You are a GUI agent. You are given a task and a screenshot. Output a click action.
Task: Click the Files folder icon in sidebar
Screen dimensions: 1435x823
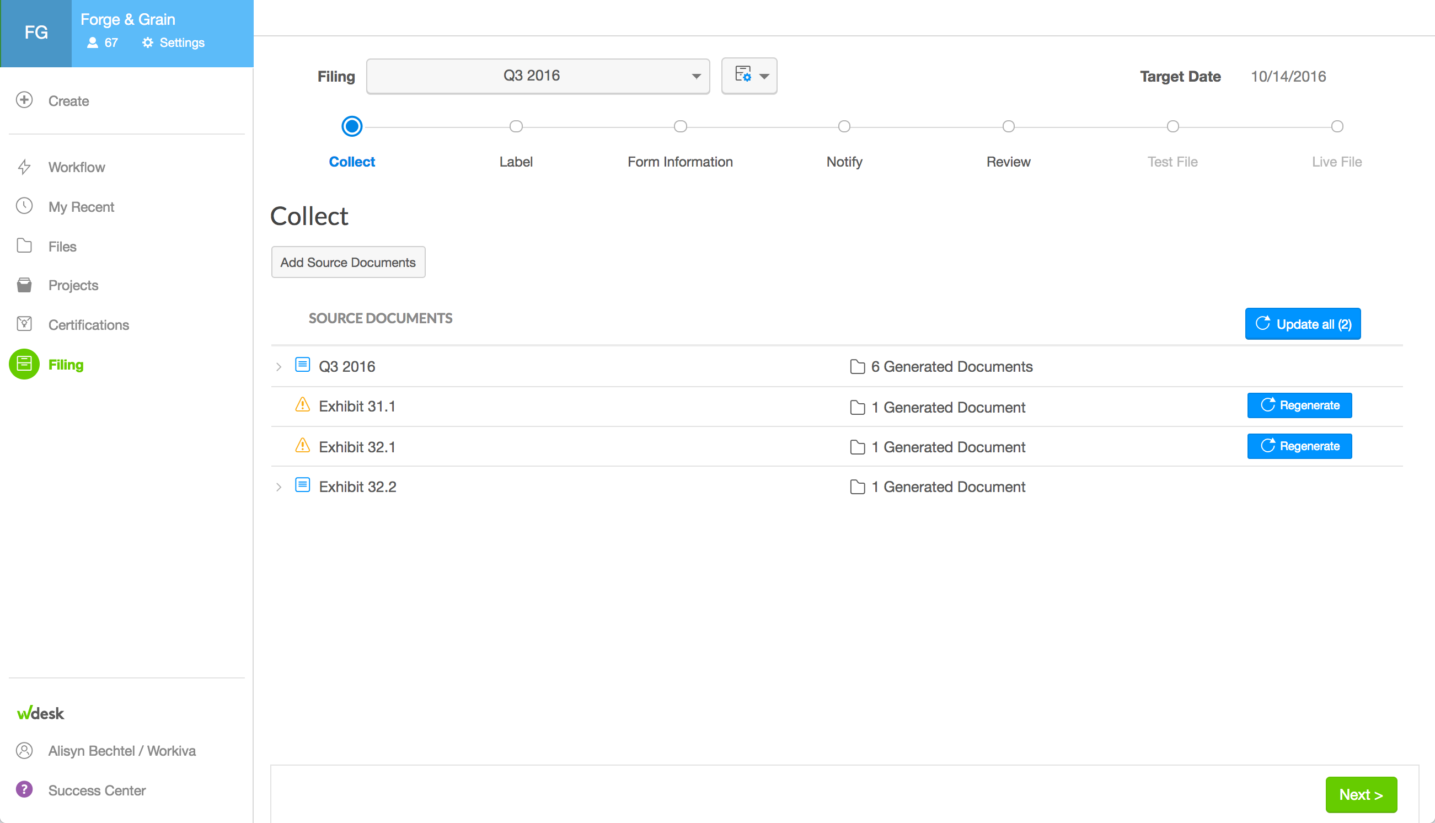[x=24, y=246]
